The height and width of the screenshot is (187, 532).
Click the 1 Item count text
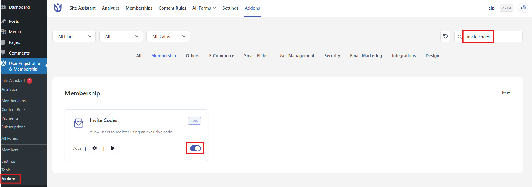click(504, 93)
